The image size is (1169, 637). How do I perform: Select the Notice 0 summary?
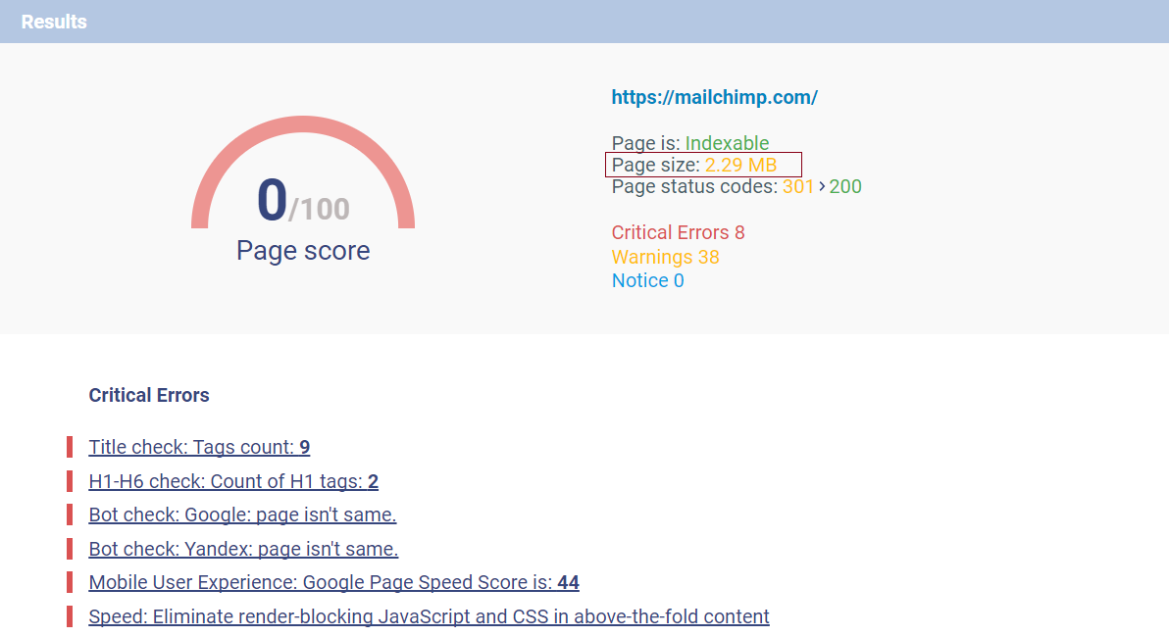647,281
